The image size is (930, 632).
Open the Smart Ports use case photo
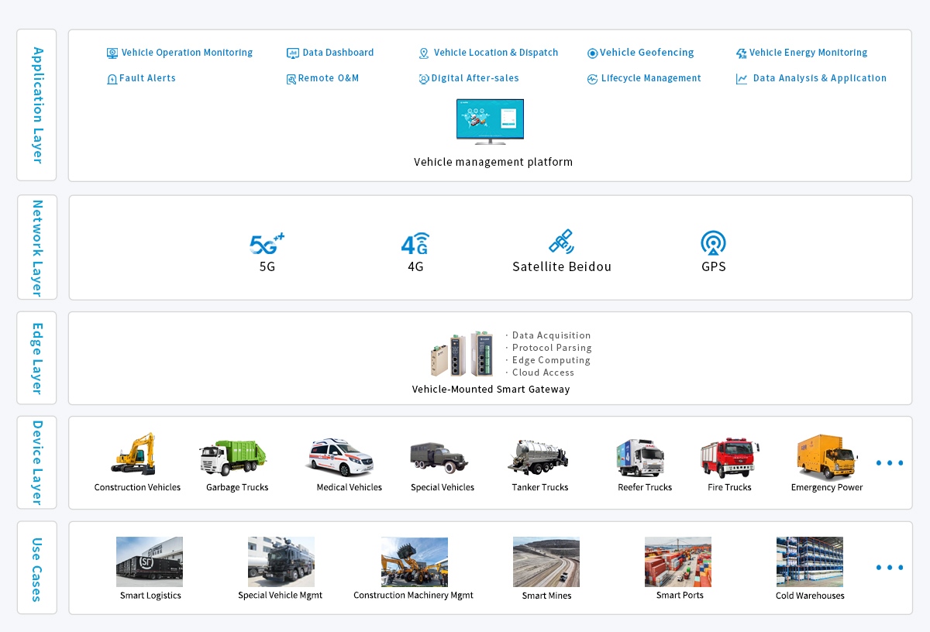click(x=677, y=562)
